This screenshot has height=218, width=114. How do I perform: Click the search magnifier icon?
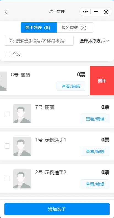tap(12, 41)
